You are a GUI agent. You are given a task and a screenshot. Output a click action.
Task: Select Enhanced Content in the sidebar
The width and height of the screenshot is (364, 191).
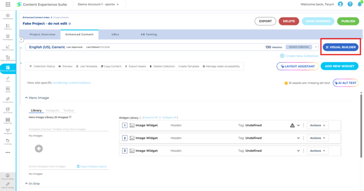click(x=8, y=69)
